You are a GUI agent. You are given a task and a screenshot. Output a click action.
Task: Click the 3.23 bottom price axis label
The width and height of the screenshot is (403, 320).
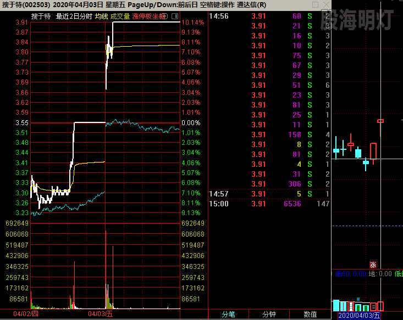[x=22, y=213]
